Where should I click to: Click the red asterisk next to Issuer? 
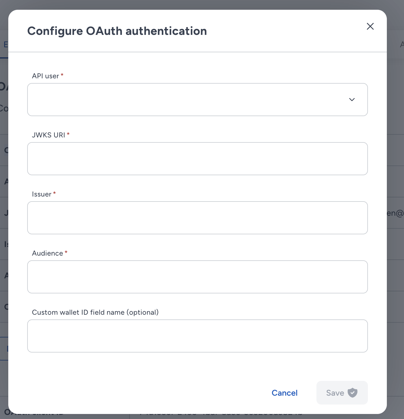54,193
